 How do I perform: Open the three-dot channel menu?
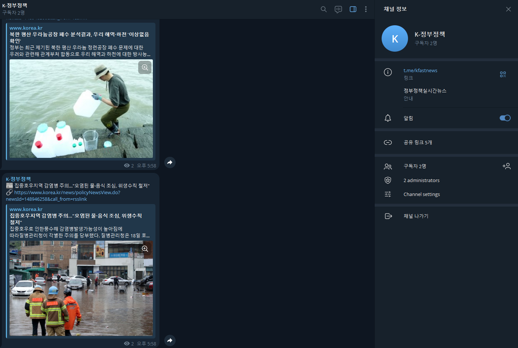coord(366,9)
